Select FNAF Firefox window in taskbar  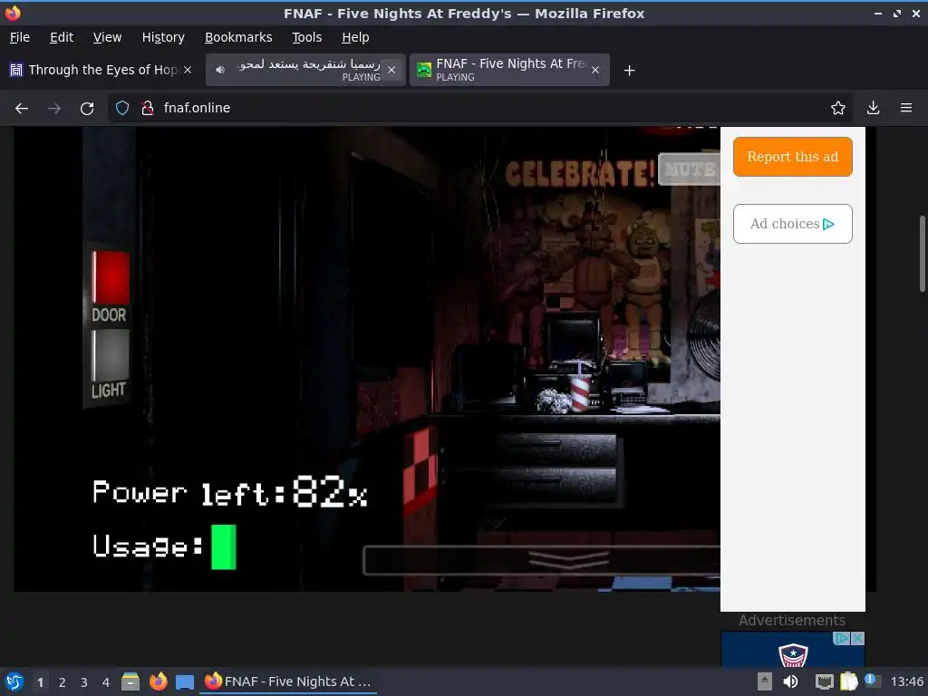coord(288,681)
